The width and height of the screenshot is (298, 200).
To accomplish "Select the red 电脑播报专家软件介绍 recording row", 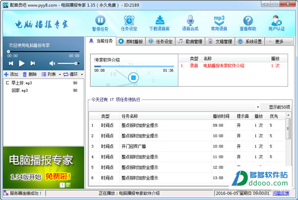I will (233, 66).
